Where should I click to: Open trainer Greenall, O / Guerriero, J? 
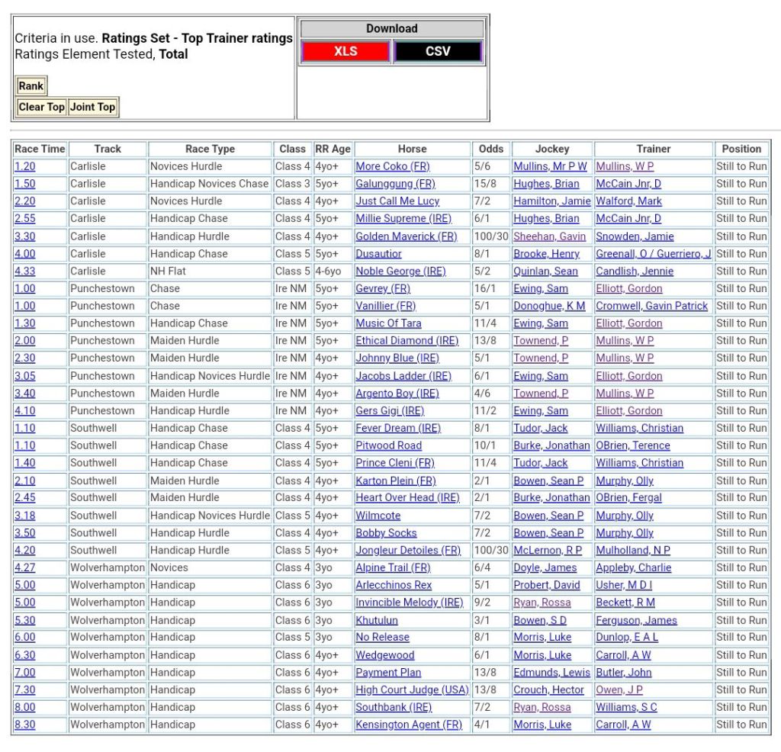point(653,254)
